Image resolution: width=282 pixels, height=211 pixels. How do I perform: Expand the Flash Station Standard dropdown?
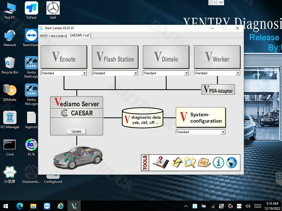(x=136, y=73)
